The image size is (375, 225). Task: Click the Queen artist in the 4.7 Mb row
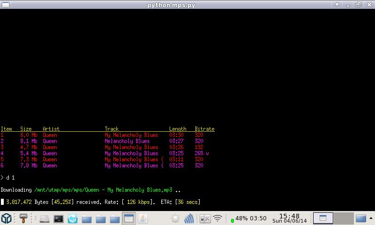pos(50,147)
